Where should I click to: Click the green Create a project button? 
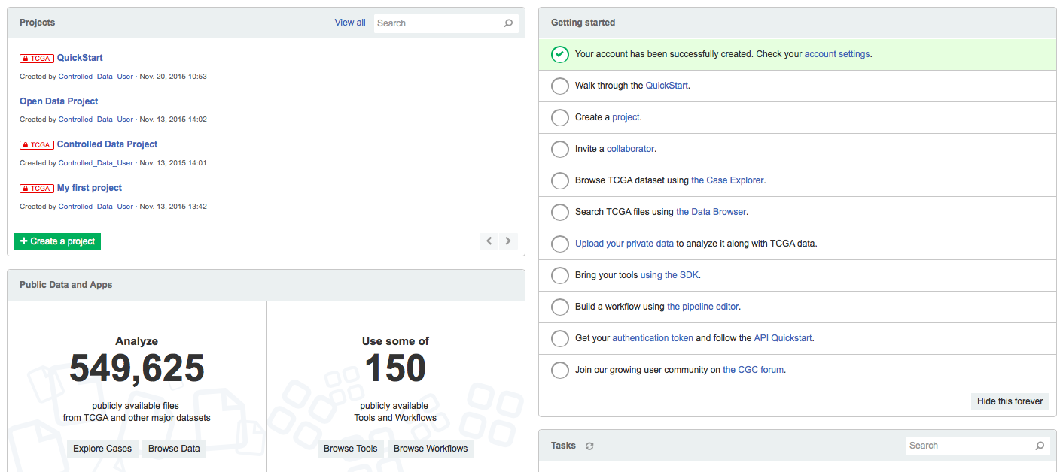click(x=57, y=241)
